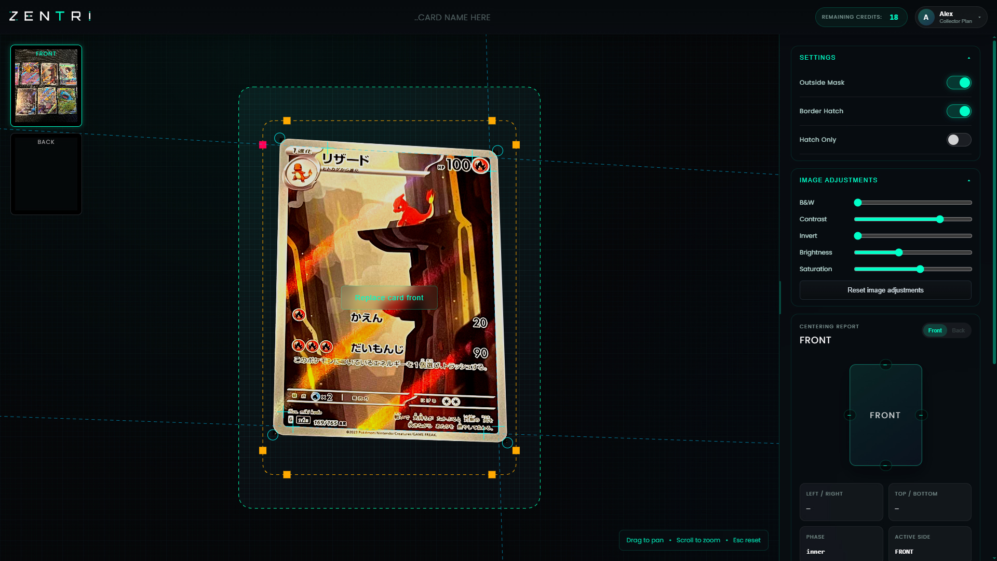997x561 pixels.
Task: Collapse the Settings panel
Action: click(x=969, y=58)
